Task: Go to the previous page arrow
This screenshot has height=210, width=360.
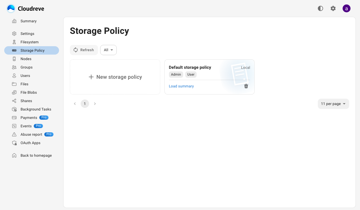Action: pyautogui.click(x=75, y=104)
